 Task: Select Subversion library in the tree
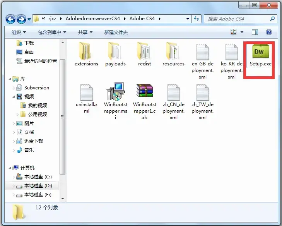tap(36, 87)
